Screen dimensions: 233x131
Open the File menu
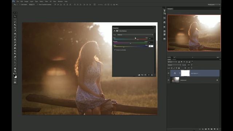(18, 1)
